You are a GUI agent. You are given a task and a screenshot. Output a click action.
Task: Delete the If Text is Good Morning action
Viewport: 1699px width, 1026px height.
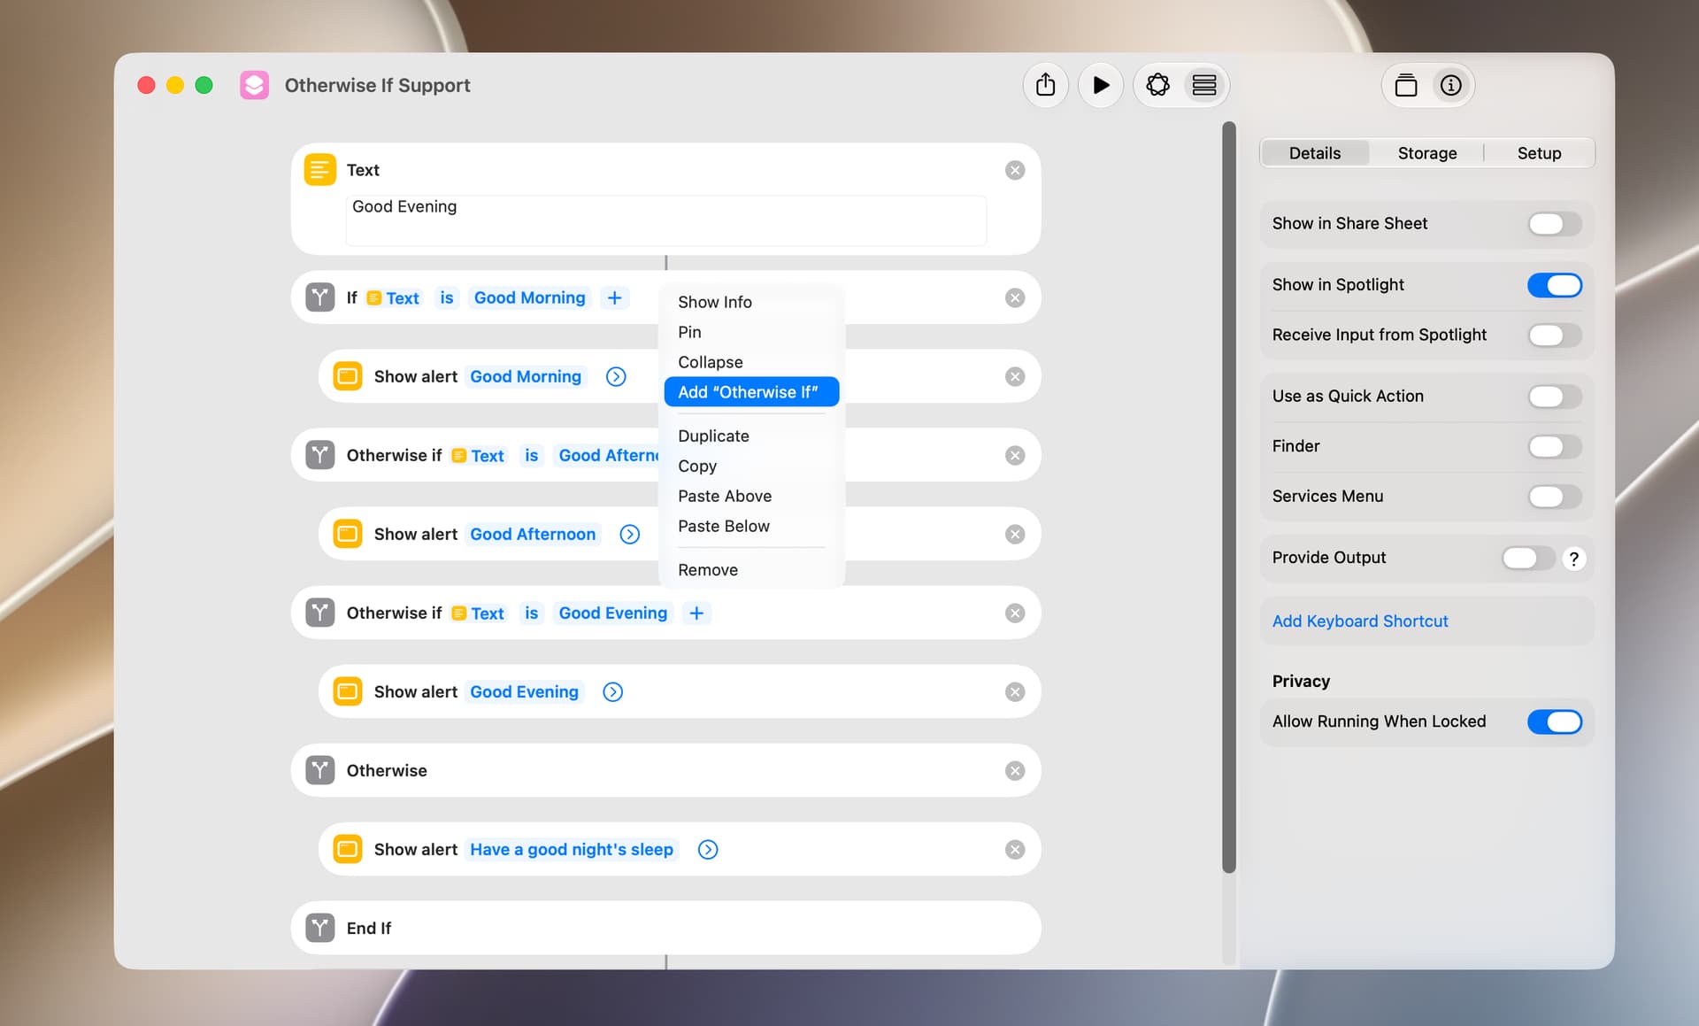click(1015, 297)
